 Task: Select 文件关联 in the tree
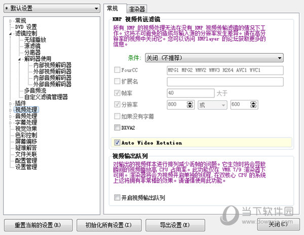26,154
